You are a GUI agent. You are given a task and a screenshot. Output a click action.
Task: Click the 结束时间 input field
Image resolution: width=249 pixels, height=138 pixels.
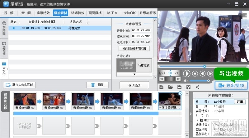pyautogui.click(x=141, y=36)
